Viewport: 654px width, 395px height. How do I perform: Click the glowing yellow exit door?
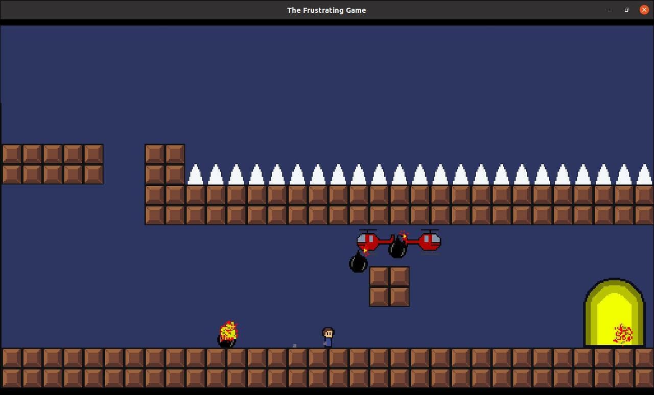click(614, 313)
